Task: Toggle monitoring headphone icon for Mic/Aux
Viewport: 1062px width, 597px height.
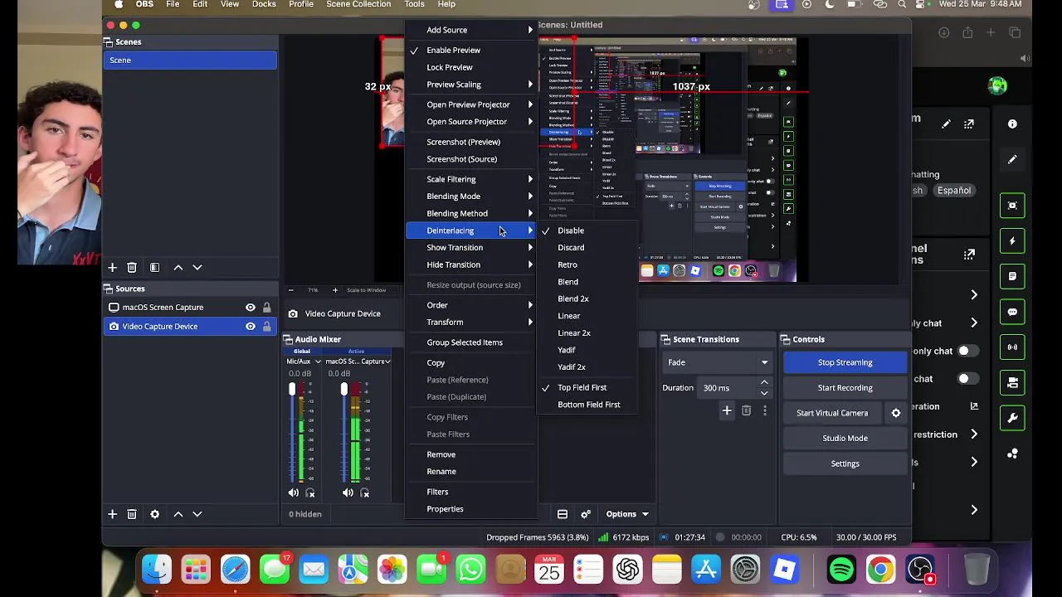Action: (310, 493)
